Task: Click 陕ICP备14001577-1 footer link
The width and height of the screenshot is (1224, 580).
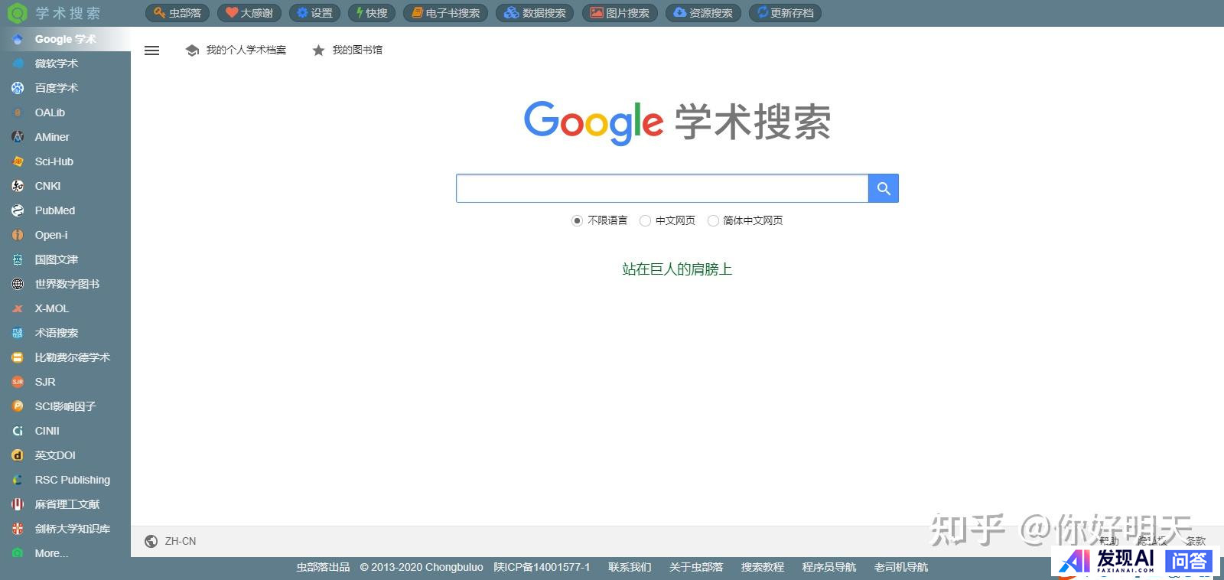Action: 542,567
